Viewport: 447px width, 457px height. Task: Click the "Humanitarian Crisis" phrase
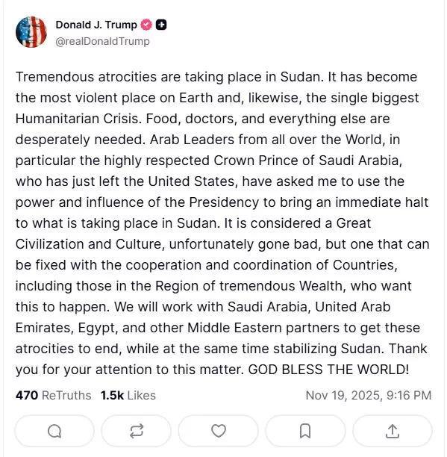pos(78,119)
